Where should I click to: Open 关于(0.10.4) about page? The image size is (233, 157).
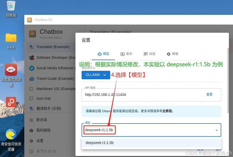click(51, 151)
